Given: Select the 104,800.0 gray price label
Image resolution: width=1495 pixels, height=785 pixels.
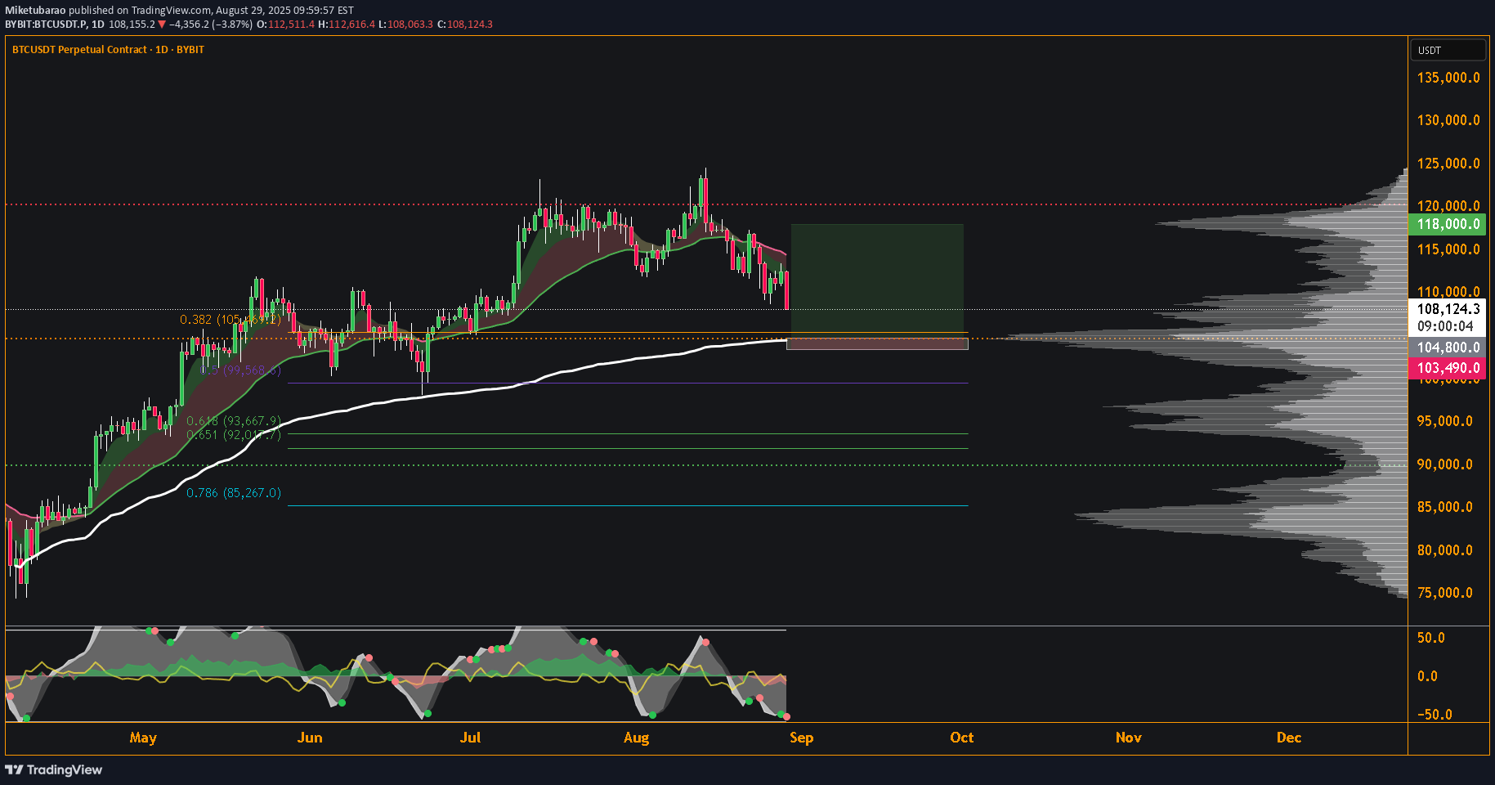Looking at the screenshot, I should (1447, 348).
